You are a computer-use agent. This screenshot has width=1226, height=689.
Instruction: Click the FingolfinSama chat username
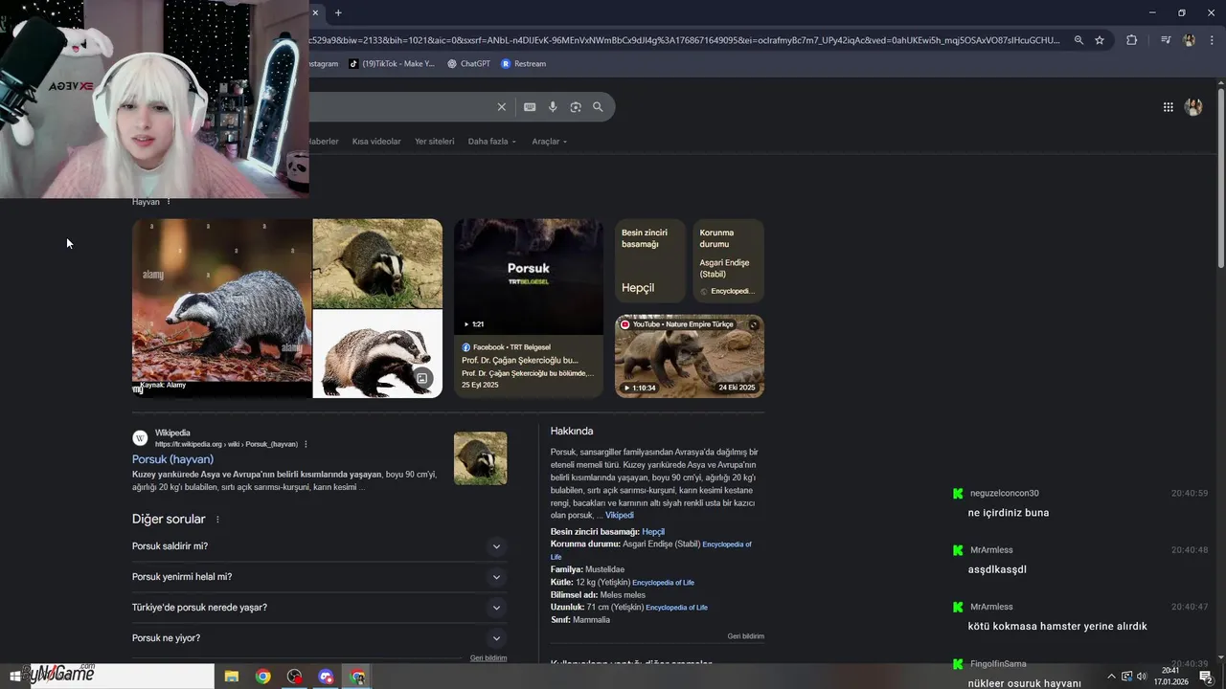(x=998, y=664)
